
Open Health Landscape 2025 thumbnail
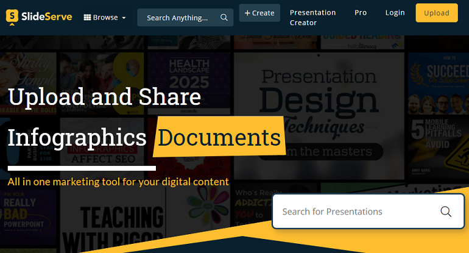coord(189,84)
